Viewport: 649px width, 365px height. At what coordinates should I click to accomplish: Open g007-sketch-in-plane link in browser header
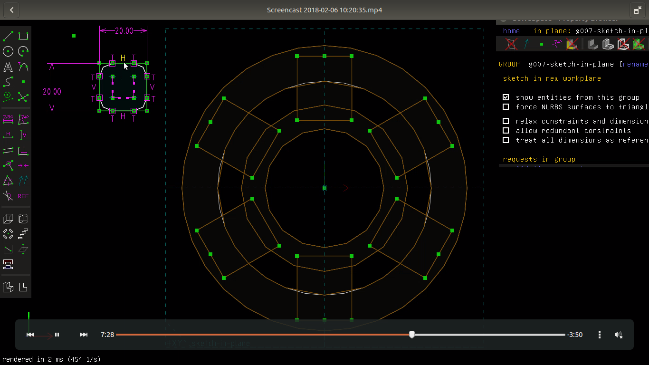tap(612, 31)
